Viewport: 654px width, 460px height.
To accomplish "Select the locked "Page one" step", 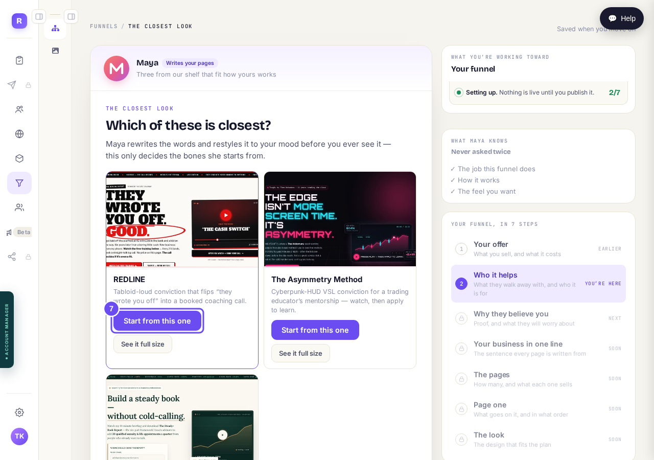I will [x=539, y=409].
